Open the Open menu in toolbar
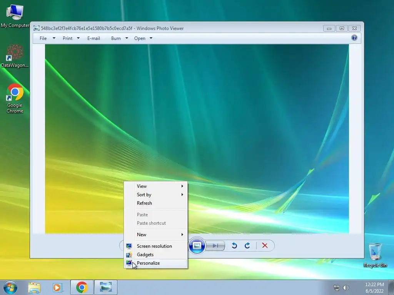 140,38
